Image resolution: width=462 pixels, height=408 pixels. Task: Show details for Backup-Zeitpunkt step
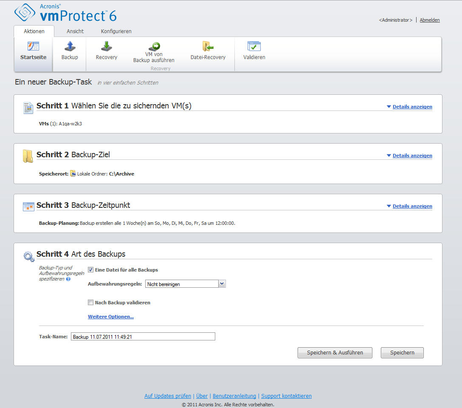[x=412, y=206]
